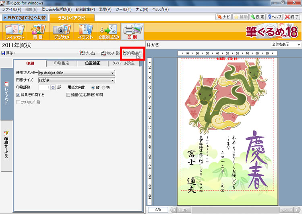This screenshot has width=302, height=214.
Task: Open the ナビ(N) menu
Action: (142, 9)
